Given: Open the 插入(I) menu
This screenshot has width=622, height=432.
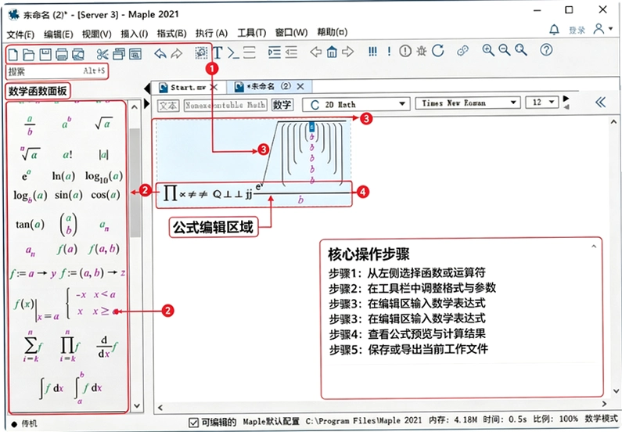Looking at the screenshot, I should point(134,34).
